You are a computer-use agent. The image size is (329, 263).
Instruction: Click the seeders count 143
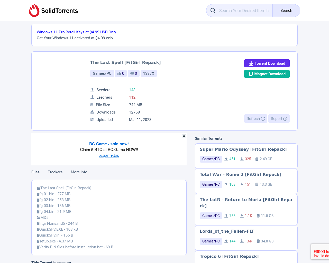132,90
